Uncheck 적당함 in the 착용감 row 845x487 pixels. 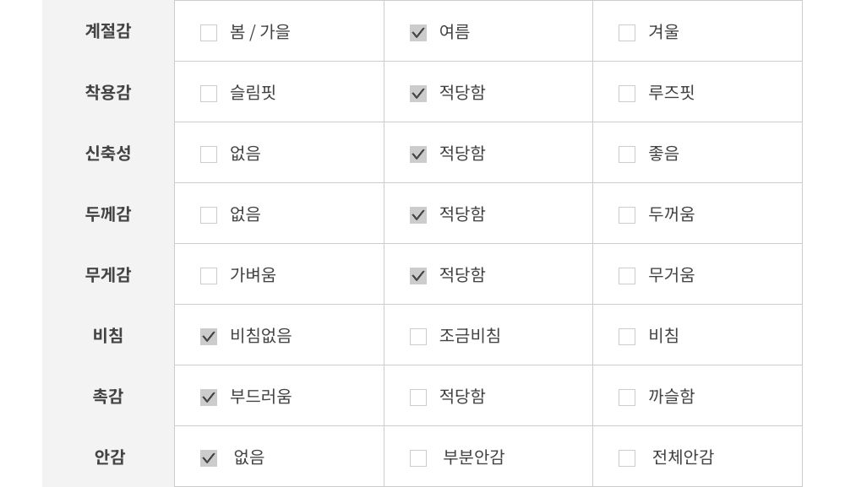(418, 94)
